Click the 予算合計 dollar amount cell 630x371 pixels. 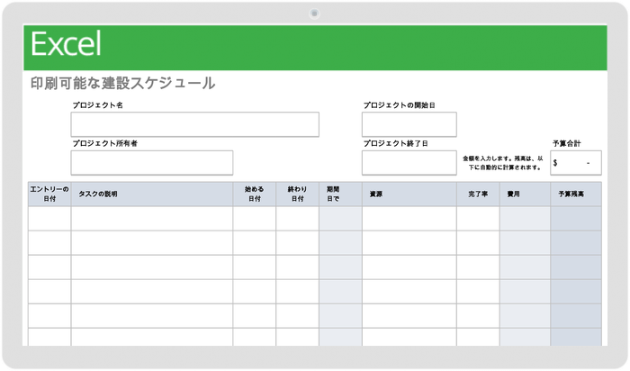[x=576, y=163]
